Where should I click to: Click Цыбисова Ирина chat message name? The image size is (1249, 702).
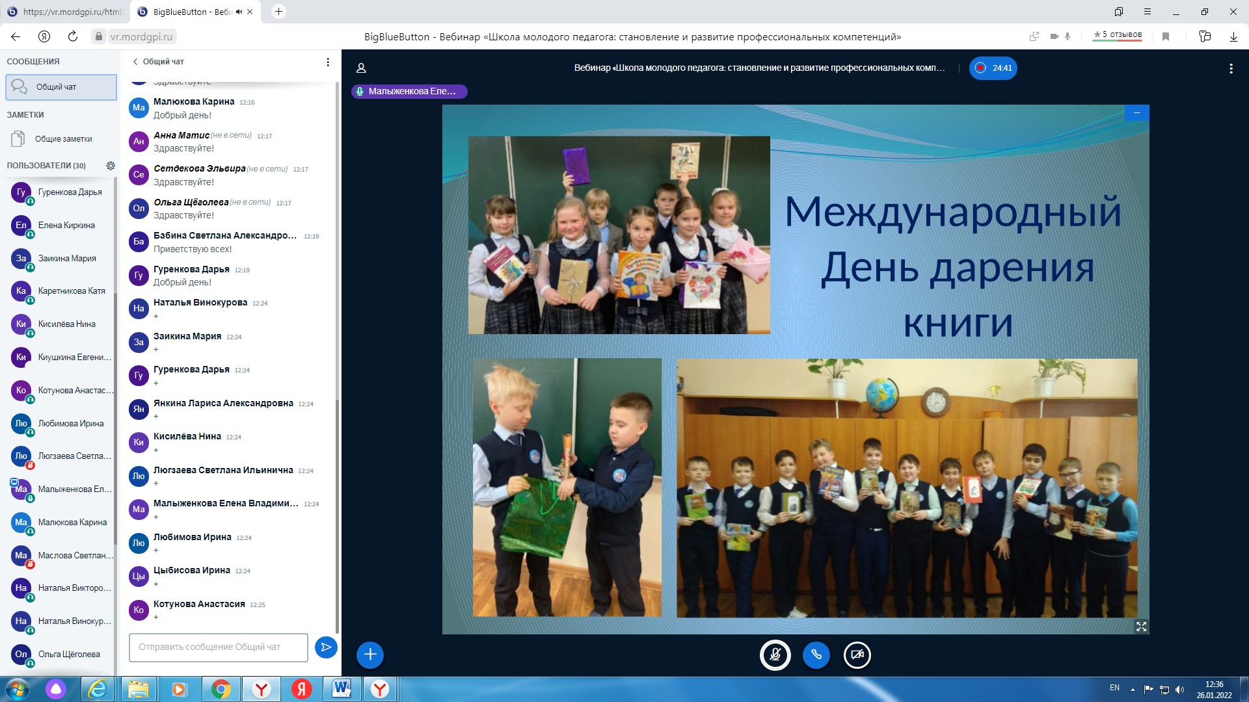point(192,570)
